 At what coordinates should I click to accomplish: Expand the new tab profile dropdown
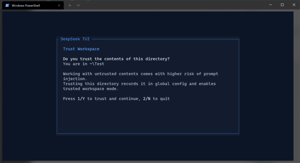79,5
